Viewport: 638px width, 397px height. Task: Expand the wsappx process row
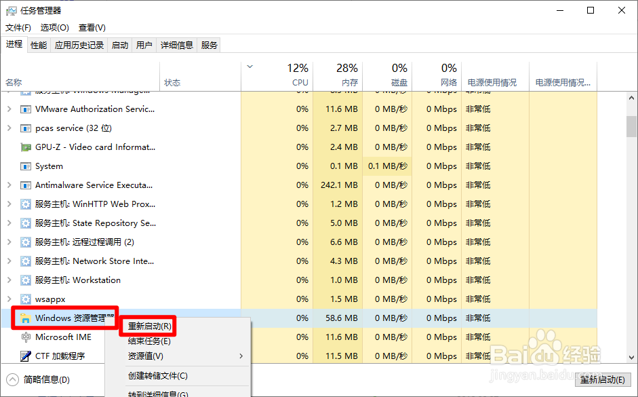(9, 299)
